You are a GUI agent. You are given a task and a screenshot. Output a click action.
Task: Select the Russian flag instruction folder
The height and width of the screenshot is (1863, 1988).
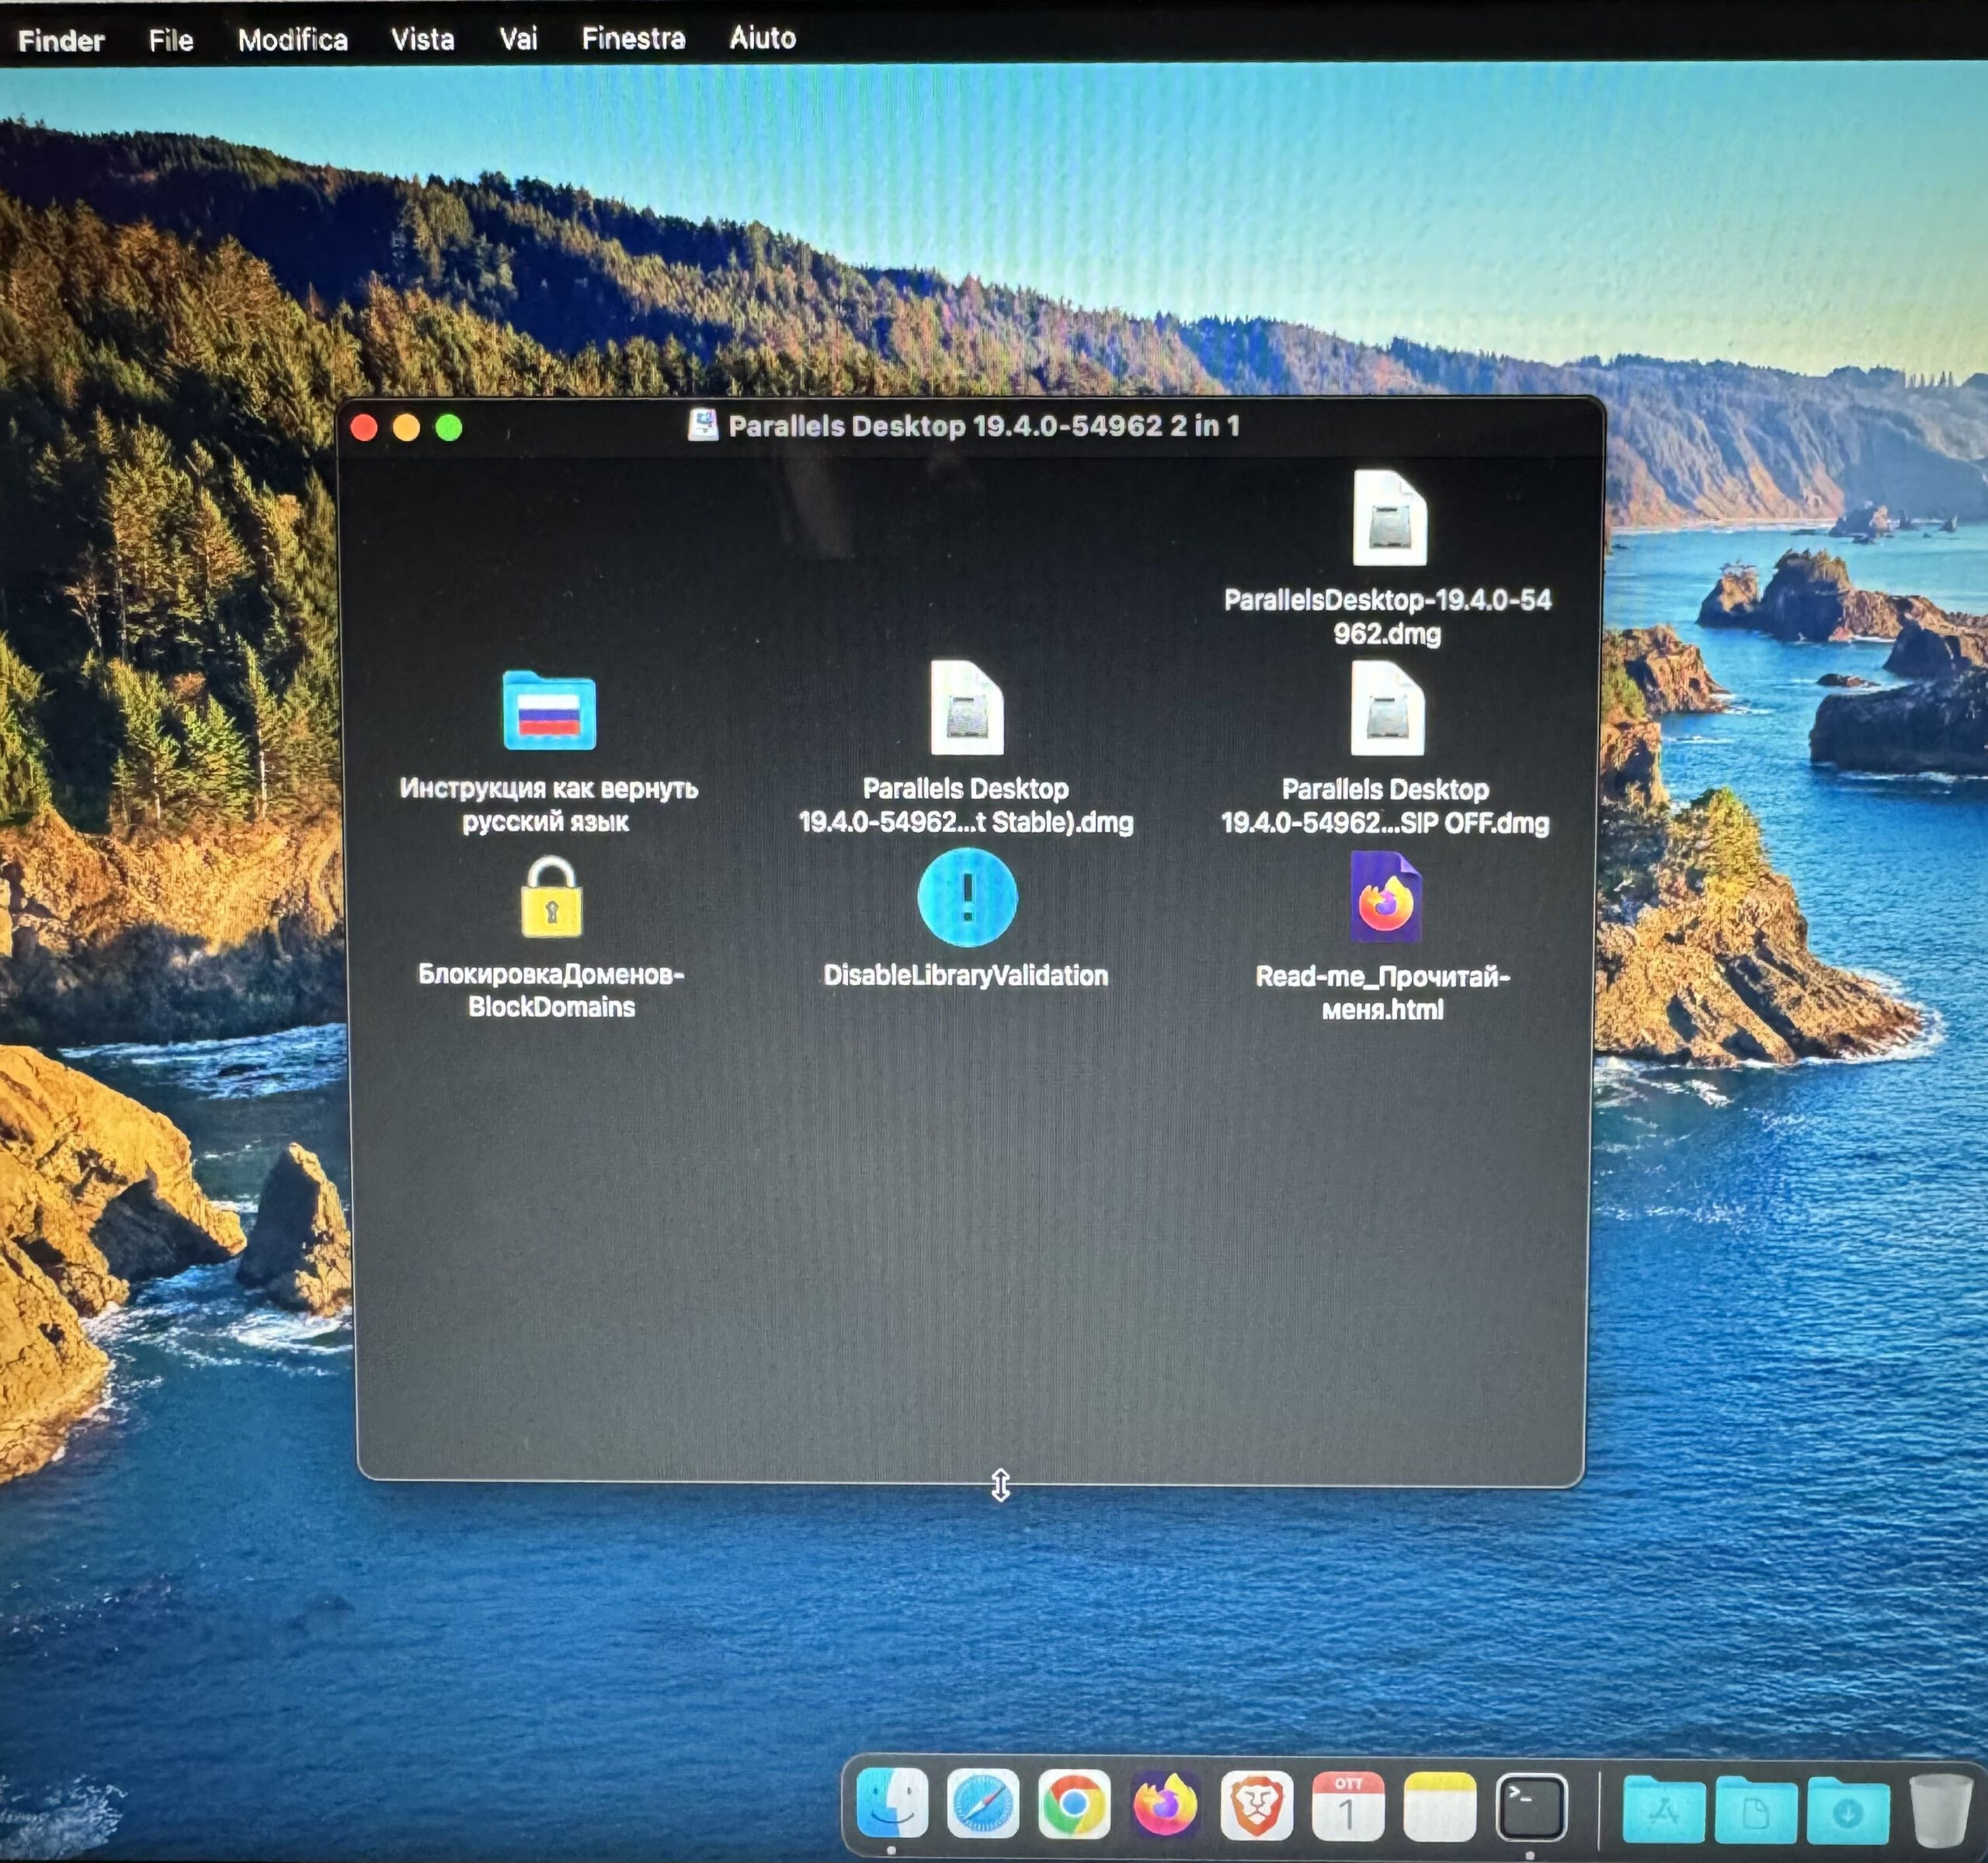click(x=549, y=710)
